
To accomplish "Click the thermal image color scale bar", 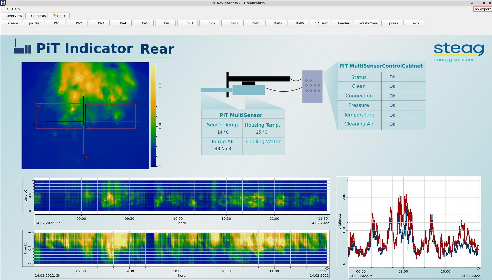I will pos(153,116).
